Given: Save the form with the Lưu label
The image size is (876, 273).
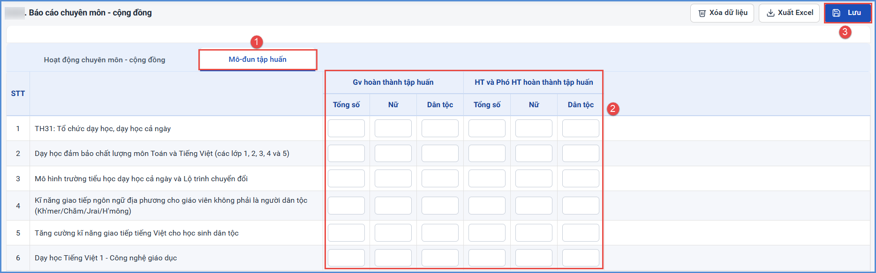Looking at the screenshot, I should [854, 13].
